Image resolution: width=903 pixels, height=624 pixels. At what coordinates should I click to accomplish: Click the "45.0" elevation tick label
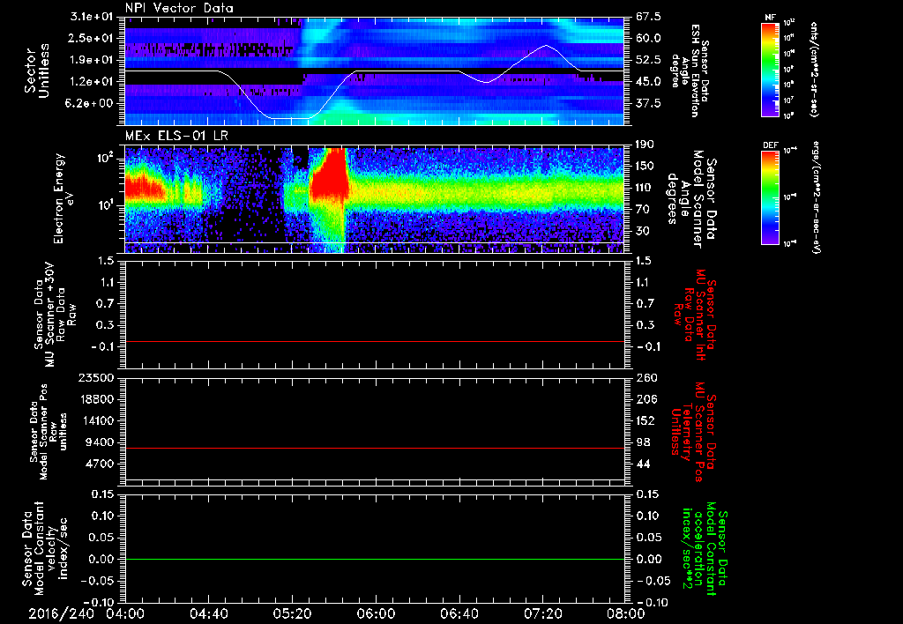click(x=648, y=81)
